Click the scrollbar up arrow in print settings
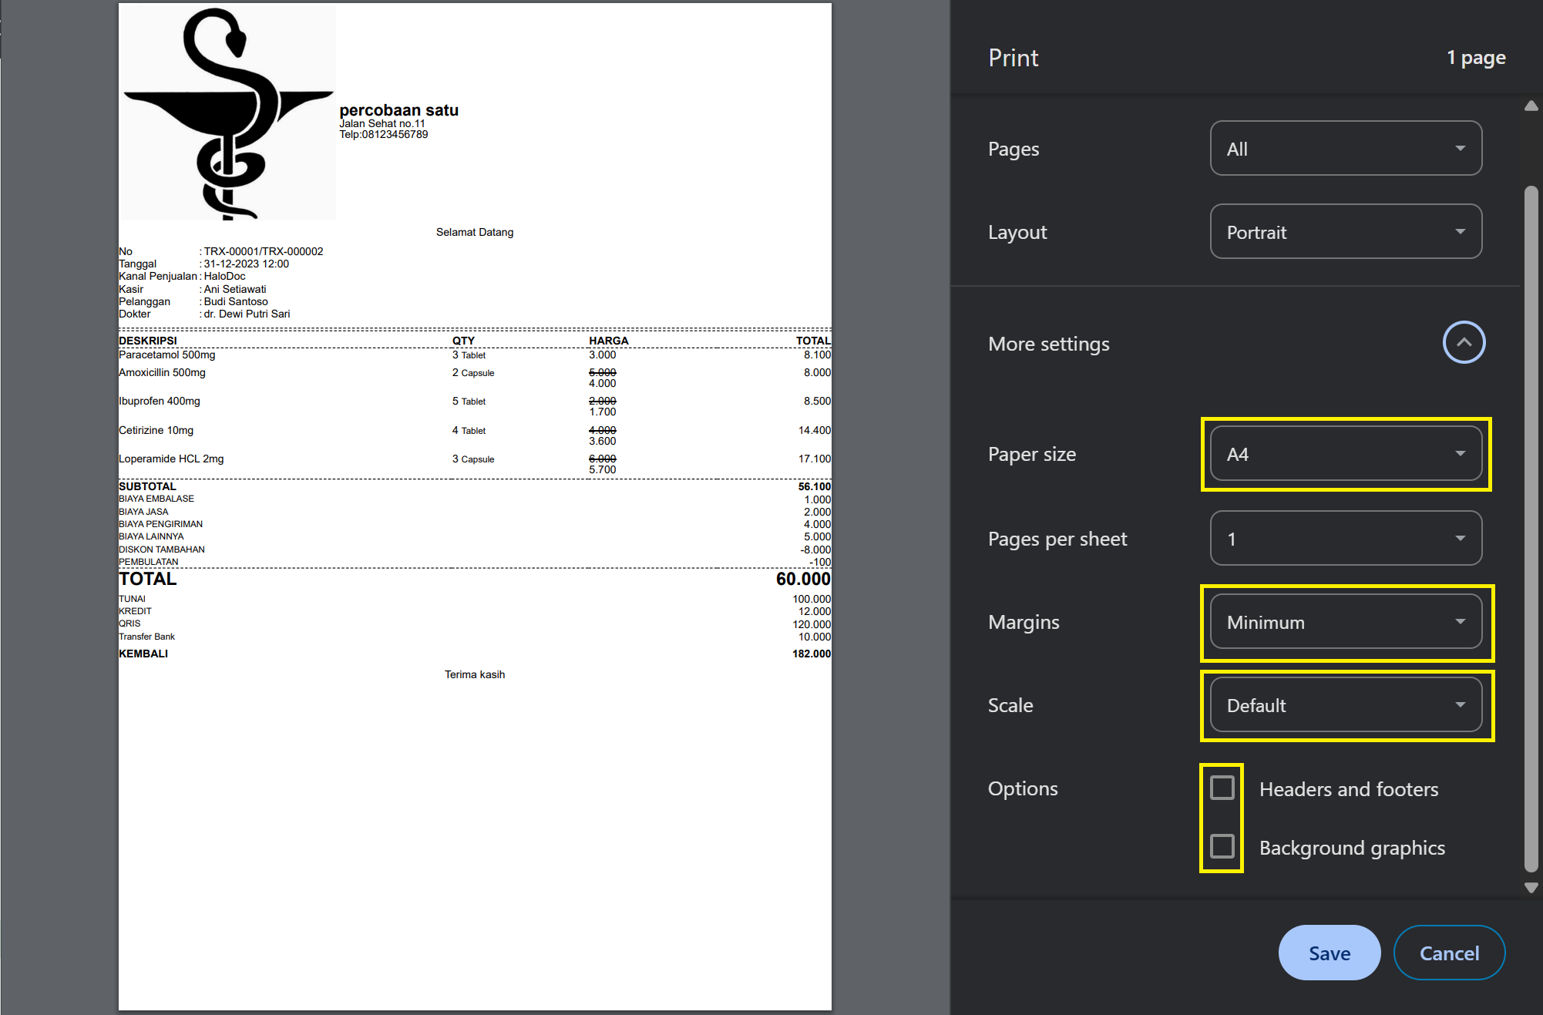Viewport: 1543px width, 1015px height. click(1531, 106)
